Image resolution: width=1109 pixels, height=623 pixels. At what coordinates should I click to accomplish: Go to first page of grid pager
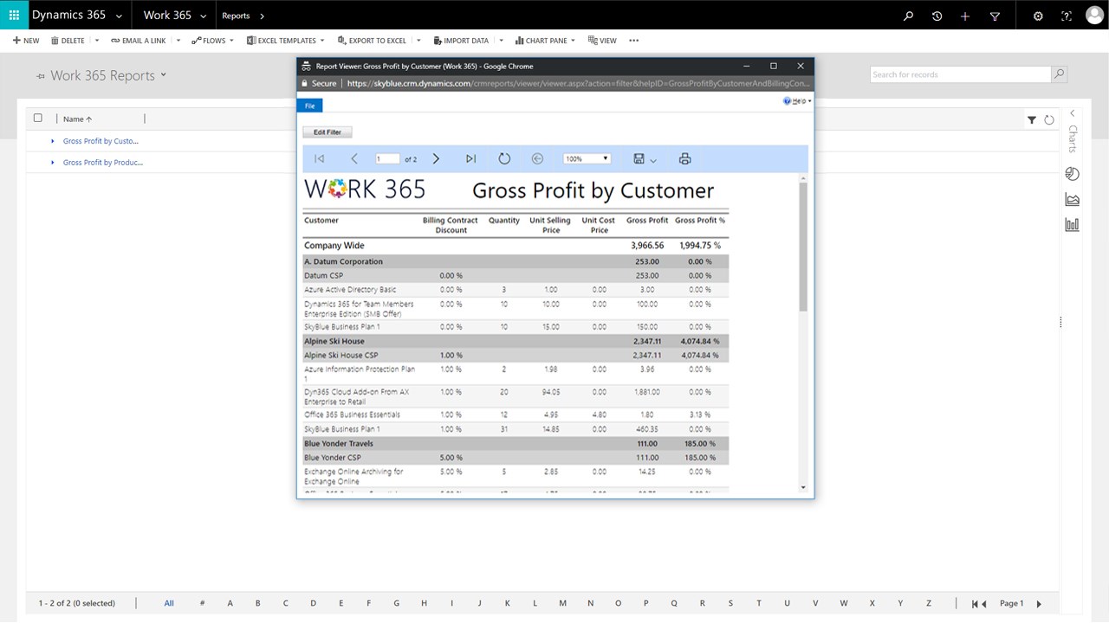979,604
